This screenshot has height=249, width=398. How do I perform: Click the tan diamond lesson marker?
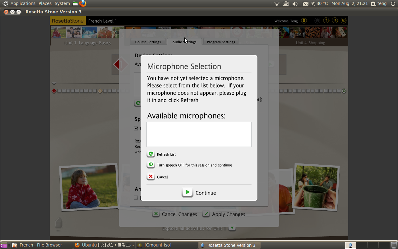pos(100,91)
